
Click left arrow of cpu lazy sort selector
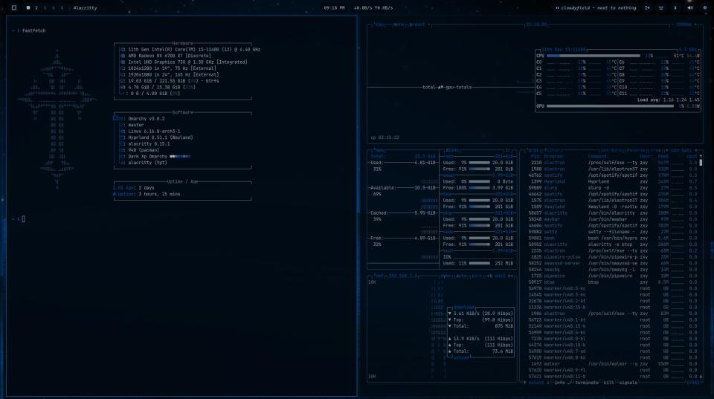(x=667, y=150)
